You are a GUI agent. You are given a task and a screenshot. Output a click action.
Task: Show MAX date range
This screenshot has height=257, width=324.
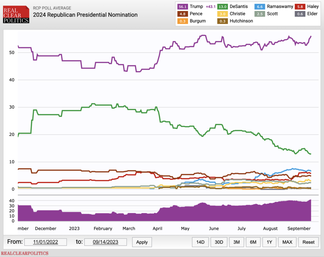coord(287,242)
